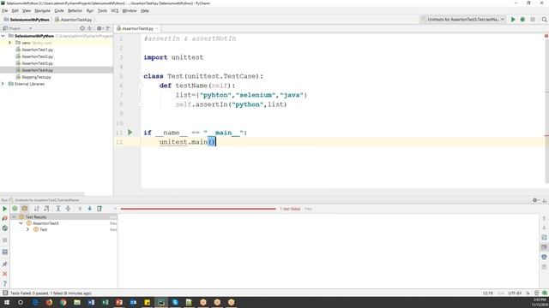This screenshot has width=549, height=308.
Task: Open the Run menu
Action: click(x=90, y=11)
